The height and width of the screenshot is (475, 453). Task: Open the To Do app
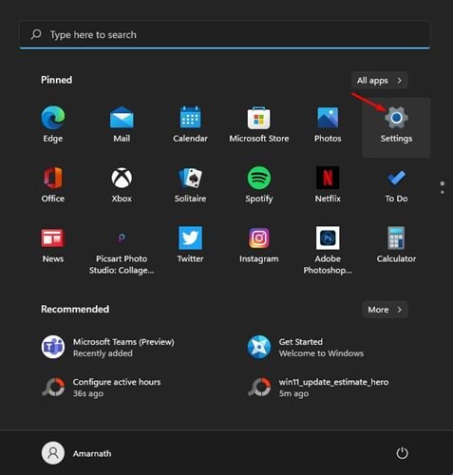[396, 184]
